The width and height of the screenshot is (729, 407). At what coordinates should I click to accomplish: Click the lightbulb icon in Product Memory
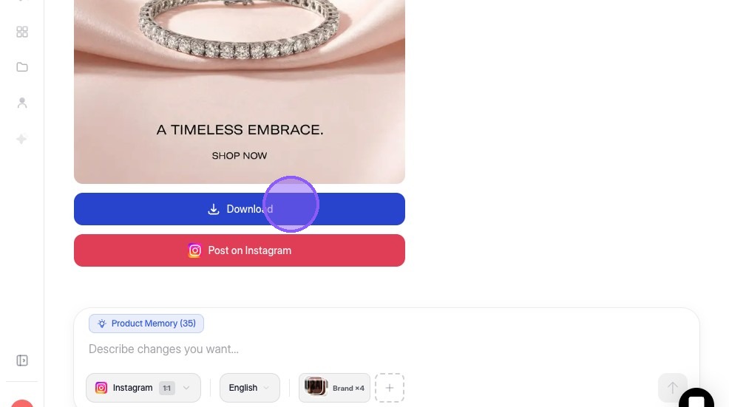[x=102, y=324]
